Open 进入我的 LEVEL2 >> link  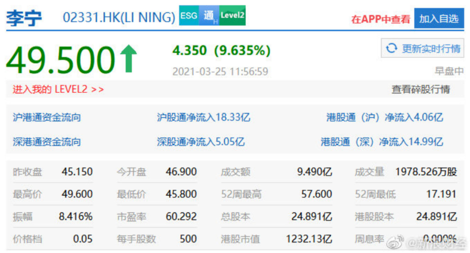click(x=58, y=89)
